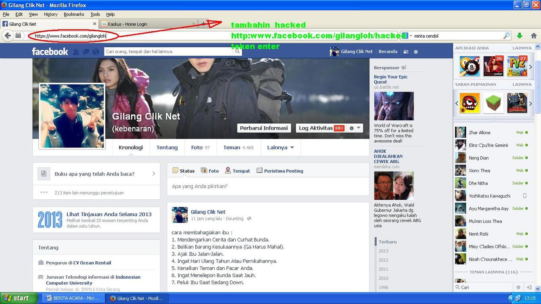Open the Tentang profile tab

167,147
